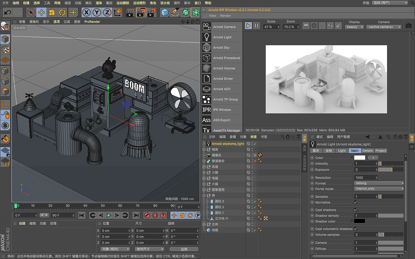
Task: Start the IPR render play button
Action: coord(248,26)
